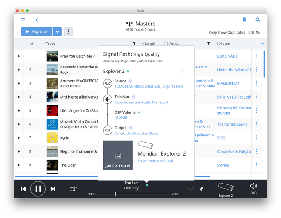Open search with the magnifier icon

[258, 20]
